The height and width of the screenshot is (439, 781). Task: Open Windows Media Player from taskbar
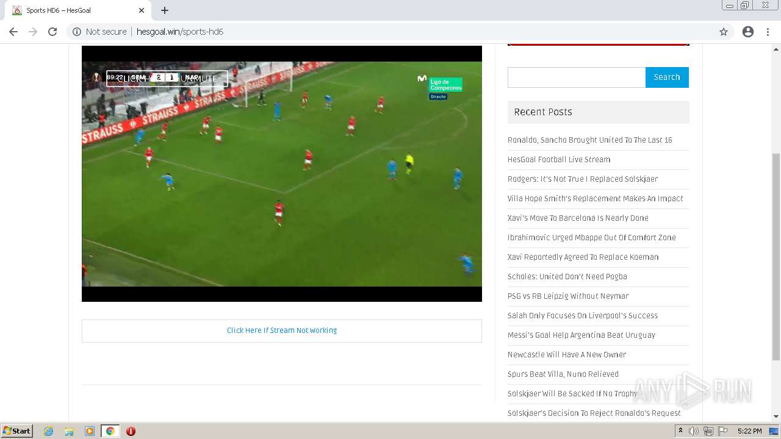pyautogui.click(x=90, y=431)
